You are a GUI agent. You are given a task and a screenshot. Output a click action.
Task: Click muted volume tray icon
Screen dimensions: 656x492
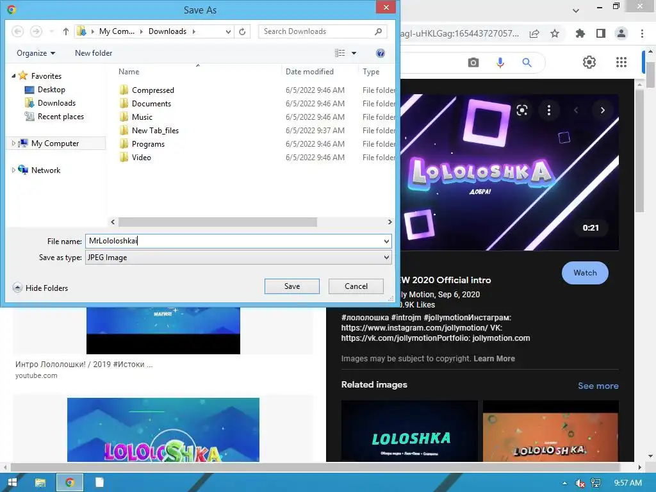click(x=580, y=483)
